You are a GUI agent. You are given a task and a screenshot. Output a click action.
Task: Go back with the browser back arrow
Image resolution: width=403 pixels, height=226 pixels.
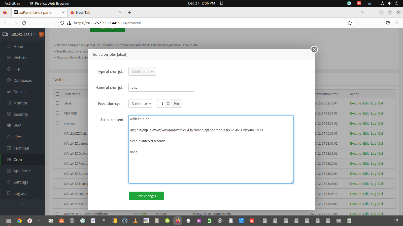click(x=6, y=23)
